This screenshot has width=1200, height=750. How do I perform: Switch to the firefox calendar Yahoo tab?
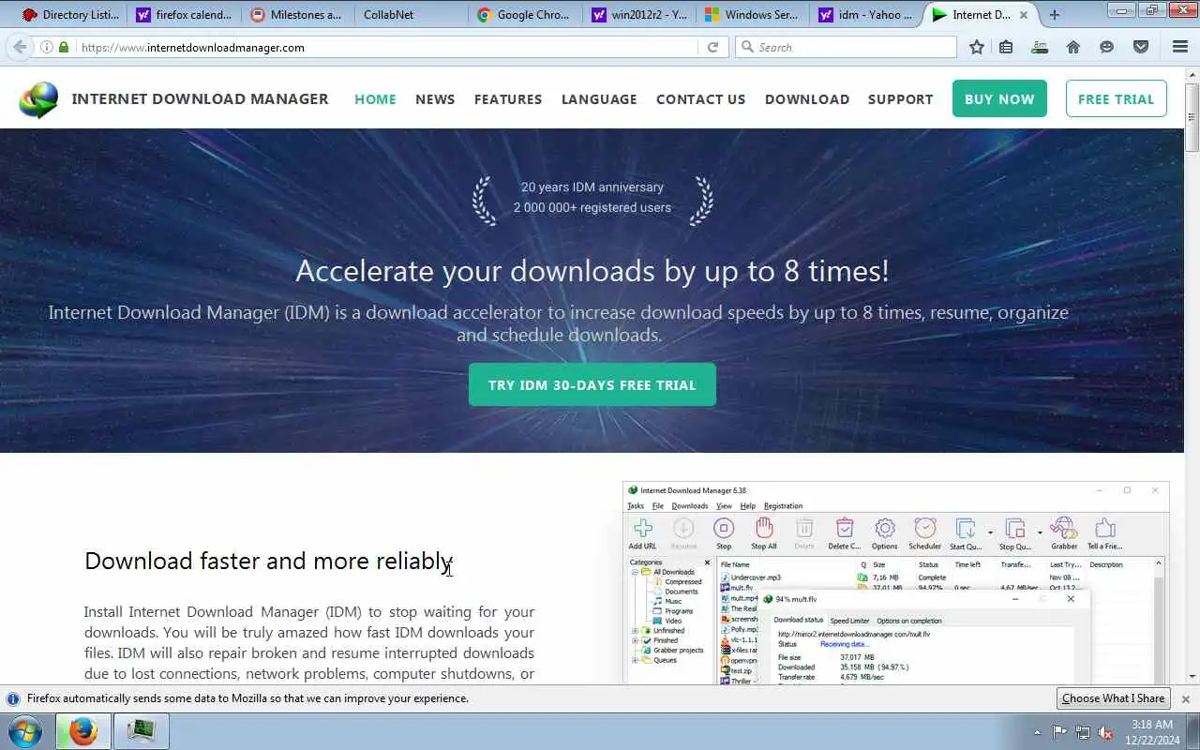click(x=184, y=15)
